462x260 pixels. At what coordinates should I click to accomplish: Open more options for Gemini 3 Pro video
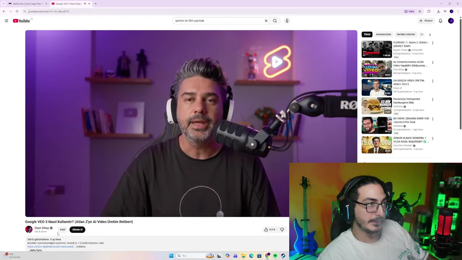coord(432,119)
